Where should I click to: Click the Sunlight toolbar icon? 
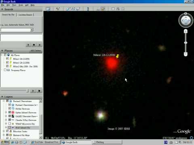coord(98,9)
